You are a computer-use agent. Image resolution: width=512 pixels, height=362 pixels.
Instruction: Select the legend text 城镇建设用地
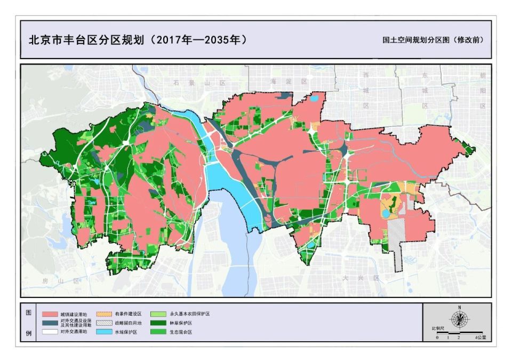(74, 315)
